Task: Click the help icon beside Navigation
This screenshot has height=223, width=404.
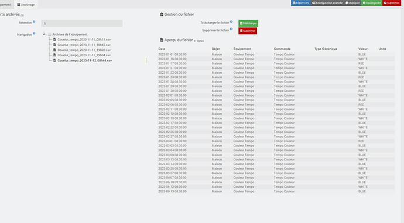Action: click(34, 33)
